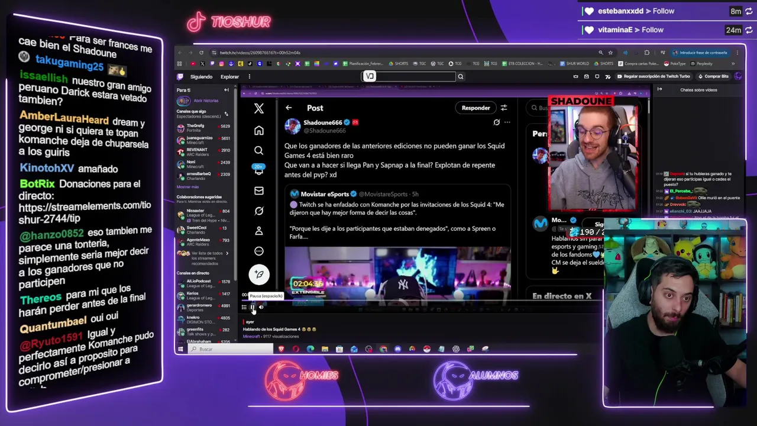
Task: Click the back arrow next to Post
Action: pyautogui.click(x=288, y=108)
